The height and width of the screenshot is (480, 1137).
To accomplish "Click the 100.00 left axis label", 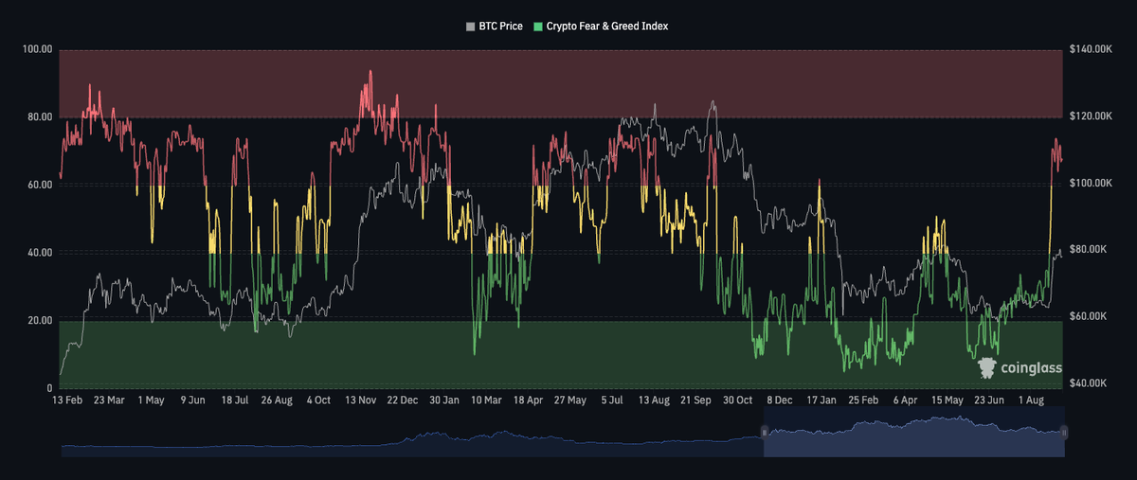I will 38,49.
